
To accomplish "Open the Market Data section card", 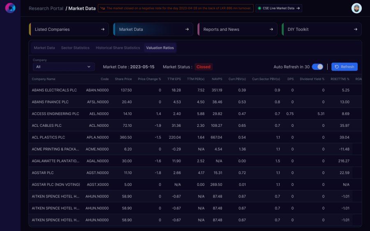I will click(x=153, y=30).
